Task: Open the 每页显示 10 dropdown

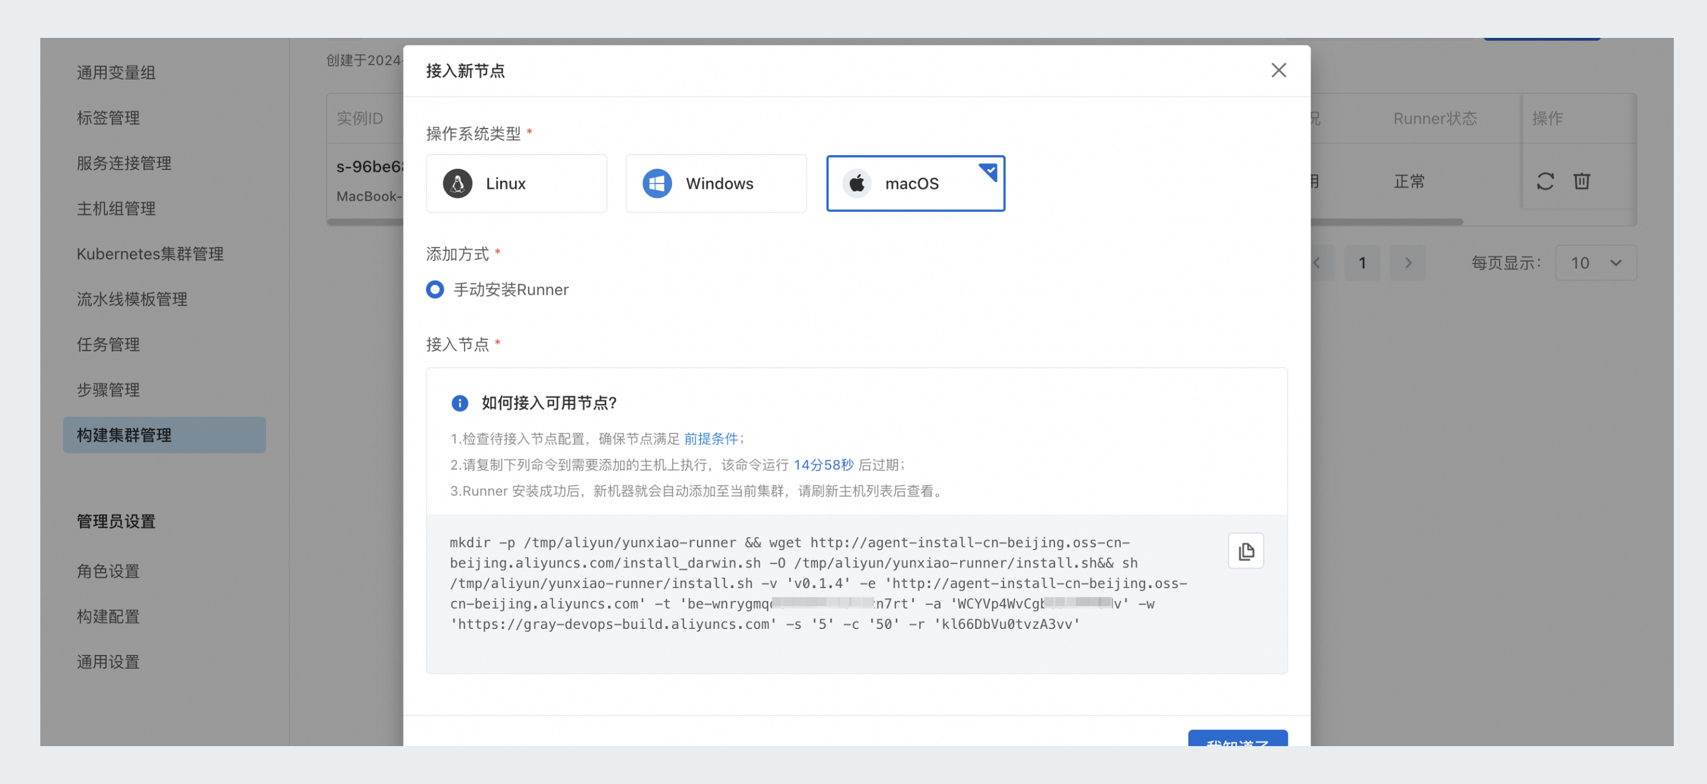Action: point(1596,263)
